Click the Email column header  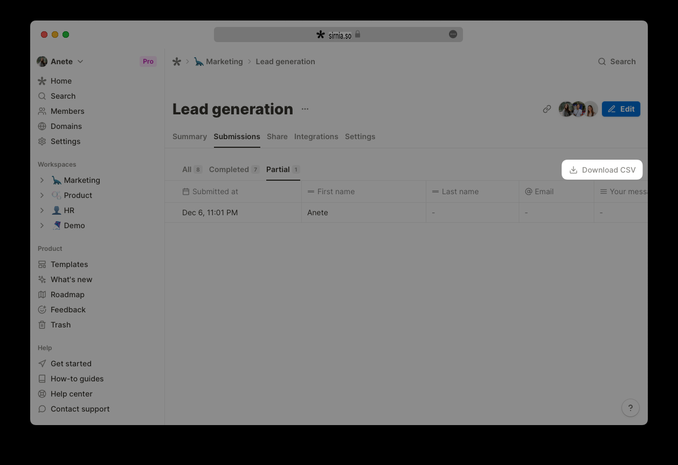click(x=557, y=192)
